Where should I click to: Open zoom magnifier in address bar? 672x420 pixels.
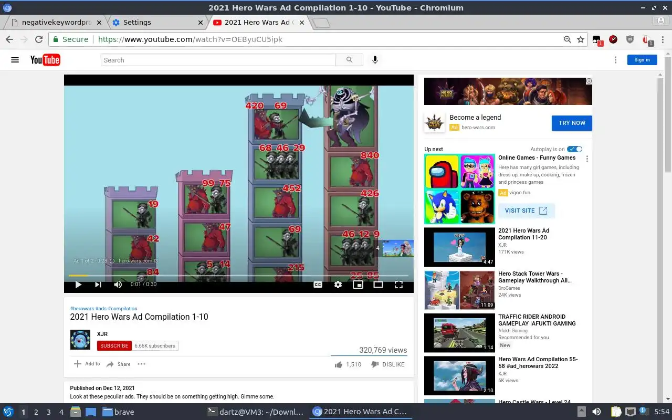pos(567,39)
